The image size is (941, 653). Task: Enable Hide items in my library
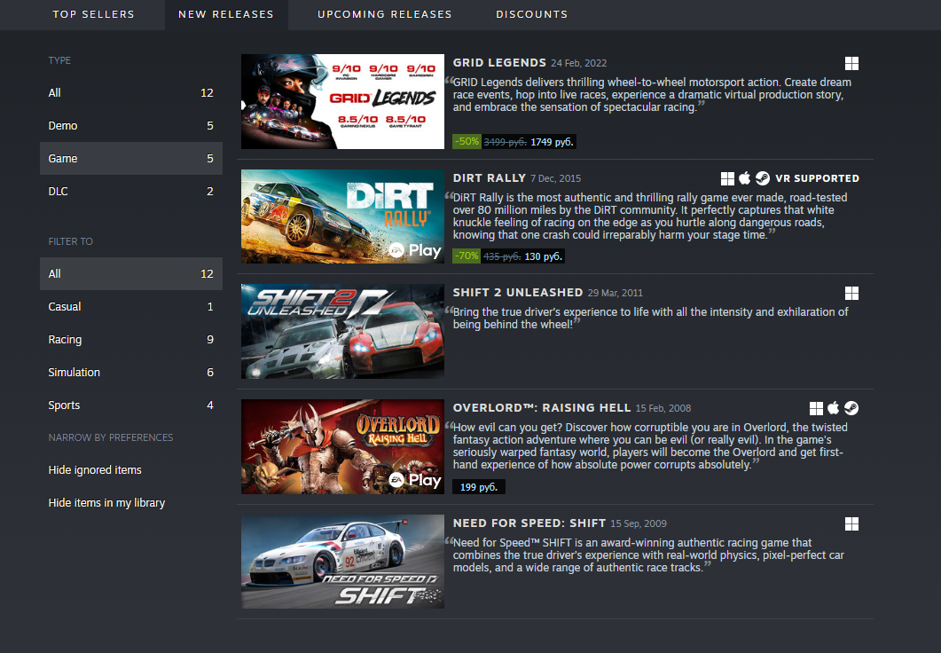(106, 503)
